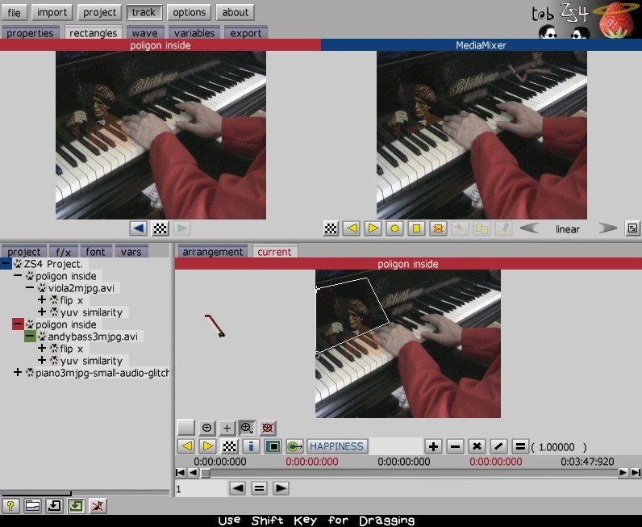This screenshot has width=642, height=527.
Task: Click the yellow question mark help icon
Action: (11, 506)
